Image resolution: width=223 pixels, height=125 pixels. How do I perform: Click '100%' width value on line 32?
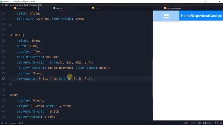pos(33,46)
